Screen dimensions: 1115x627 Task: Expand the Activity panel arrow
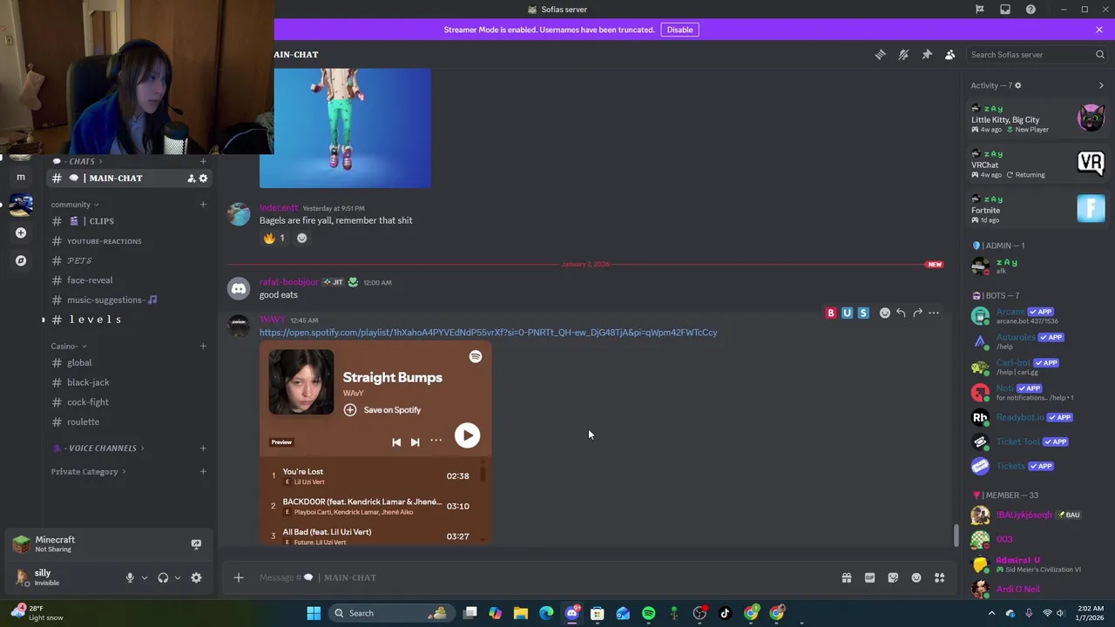point(1101,85)
